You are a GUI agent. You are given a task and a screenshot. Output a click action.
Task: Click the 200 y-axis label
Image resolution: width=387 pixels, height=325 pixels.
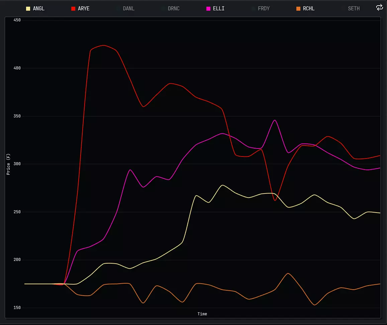click(17, 260)
